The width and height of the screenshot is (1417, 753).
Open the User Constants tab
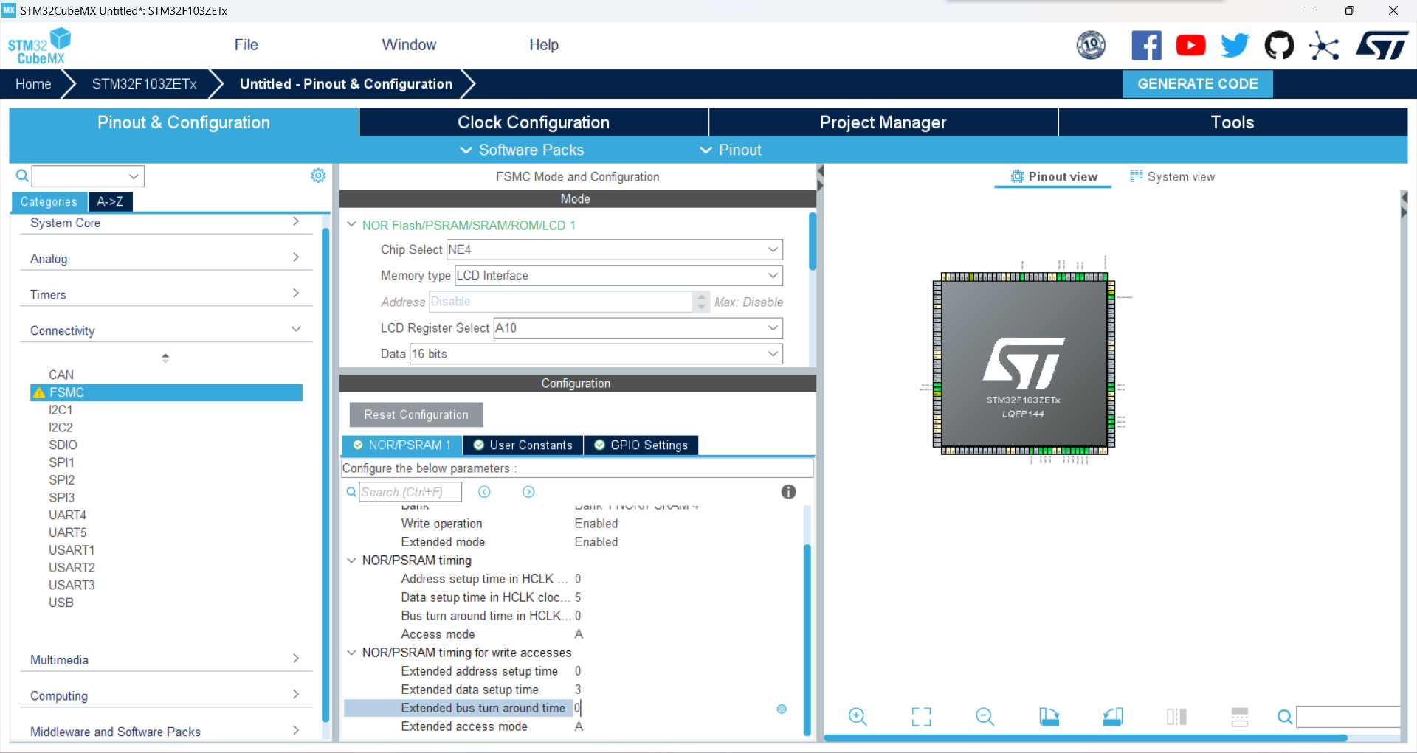523,445
